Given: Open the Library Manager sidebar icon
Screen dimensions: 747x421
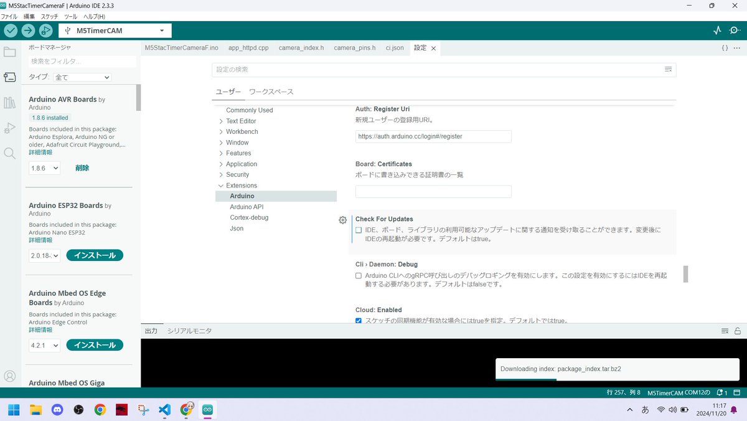Looking at the screenshot, I should point(10,103).
